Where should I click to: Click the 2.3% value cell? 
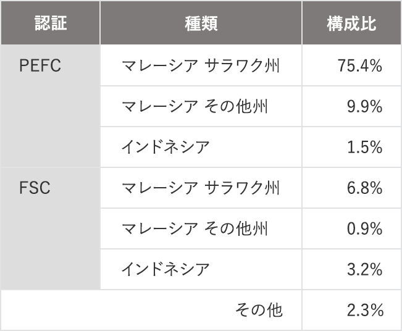(351, 310)
